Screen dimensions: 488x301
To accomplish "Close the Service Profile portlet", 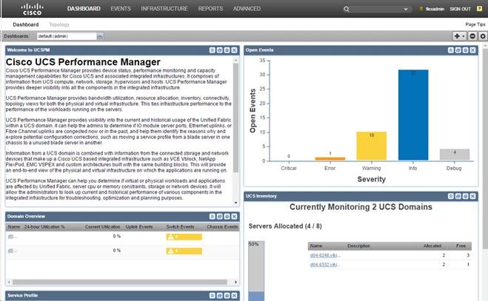I will pyautogui.click(x=234, y=295).
